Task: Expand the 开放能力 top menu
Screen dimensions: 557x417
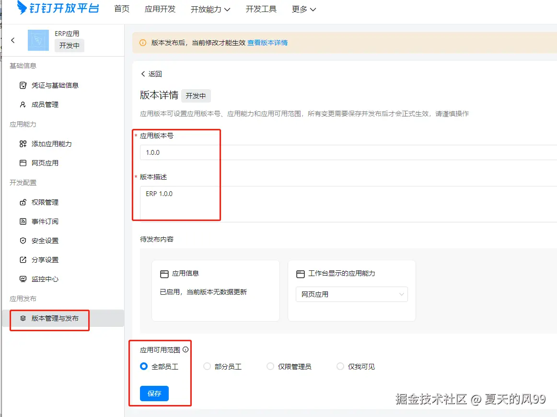Action: point(210,9)
